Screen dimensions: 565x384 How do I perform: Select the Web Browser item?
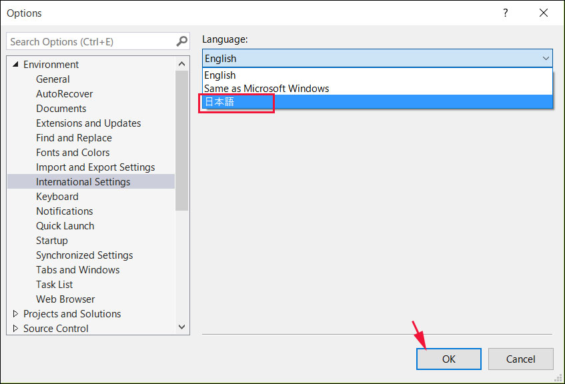click(65, 299)
